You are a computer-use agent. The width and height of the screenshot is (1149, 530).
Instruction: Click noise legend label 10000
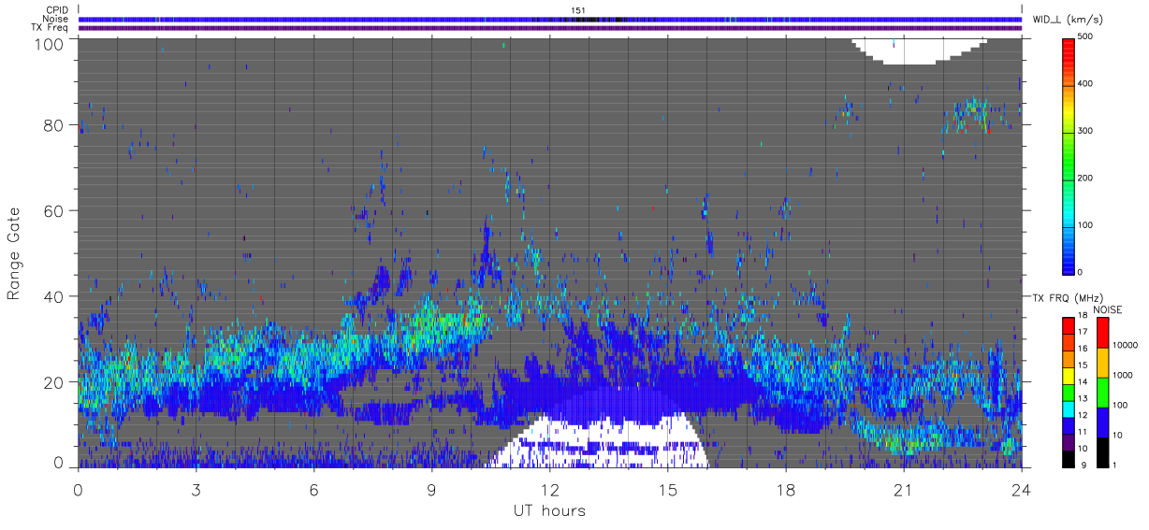[1127, 345]
